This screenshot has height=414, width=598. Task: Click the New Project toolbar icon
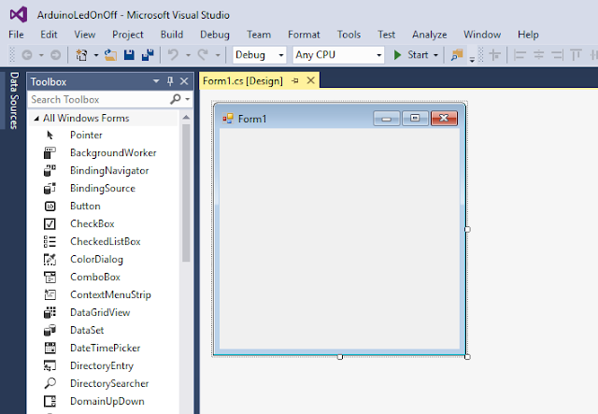(81, 55)
